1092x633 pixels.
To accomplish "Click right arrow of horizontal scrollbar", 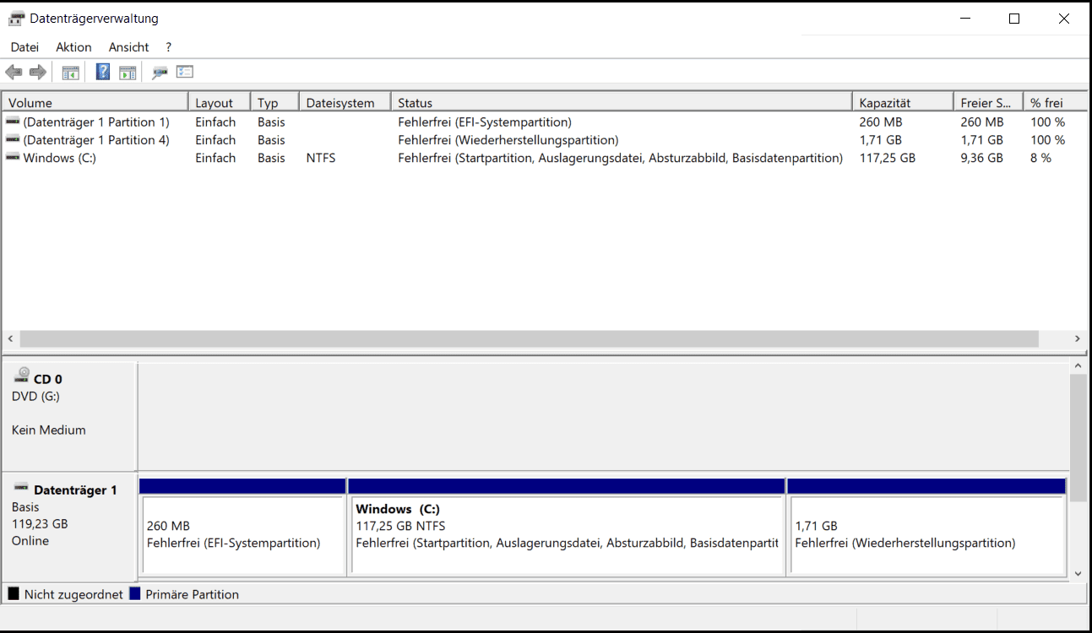I will (x=1077, y=338).
